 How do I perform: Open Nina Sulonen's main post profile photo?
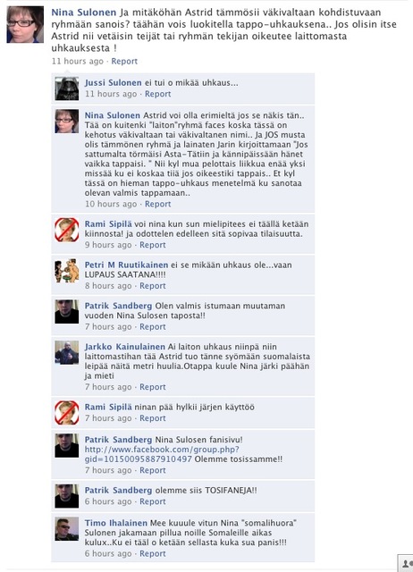pos(25,24)
